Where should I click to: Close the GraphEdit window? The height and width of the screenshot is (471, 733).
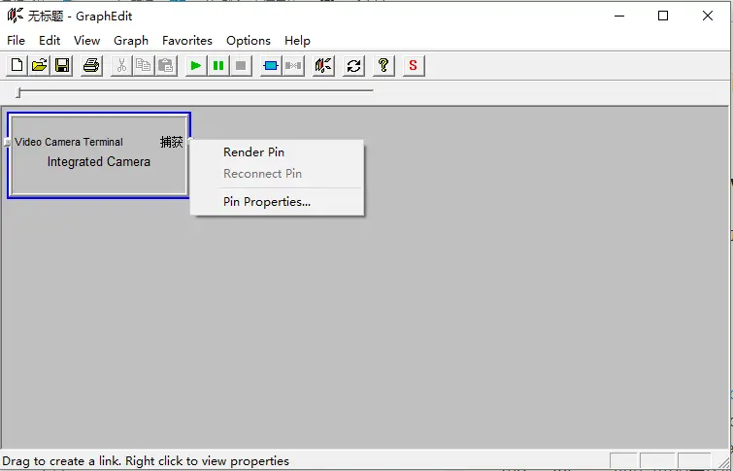click(708, 16)
